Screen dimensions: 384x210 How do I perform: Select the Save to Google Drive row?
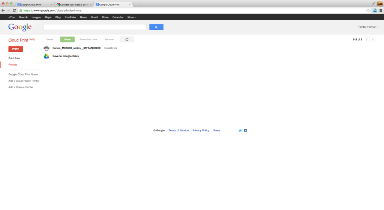tap(209, 56)
